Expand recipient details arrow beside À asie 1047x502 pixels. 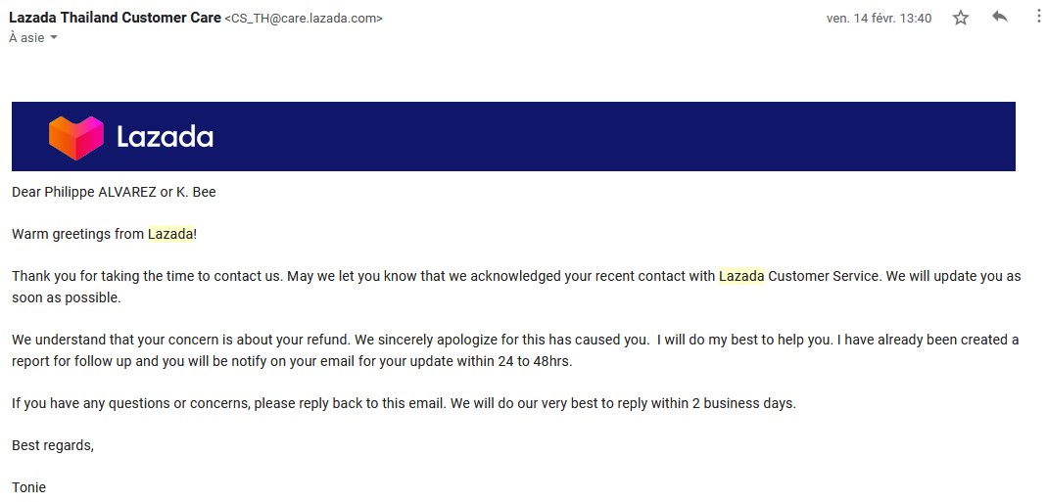tap(54, 38)
